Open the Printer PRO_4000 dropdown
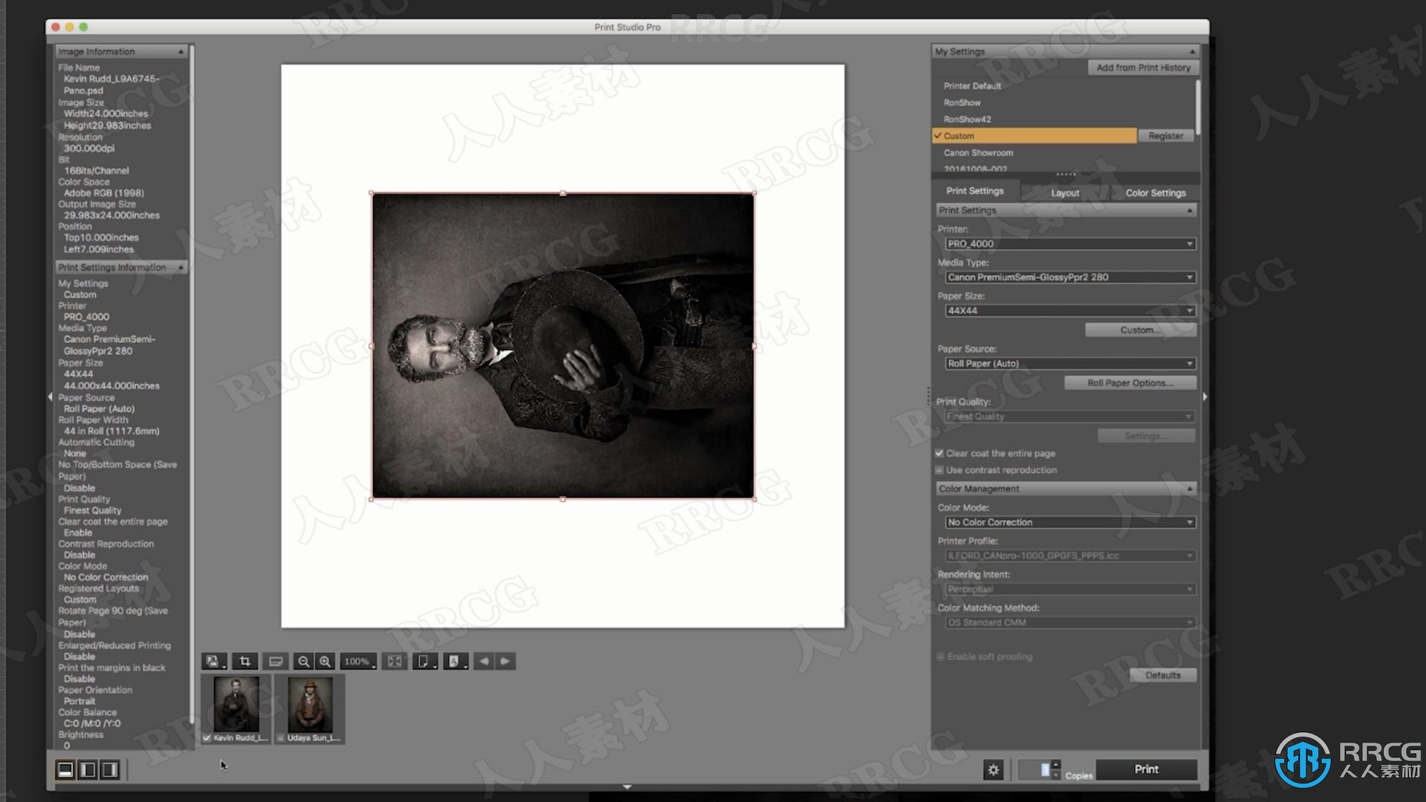This screenshot has width=1426, height=802. 1070,244
